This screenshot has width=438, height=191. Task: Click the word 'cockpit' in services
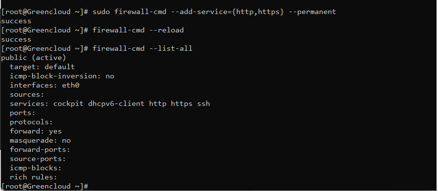68,104
